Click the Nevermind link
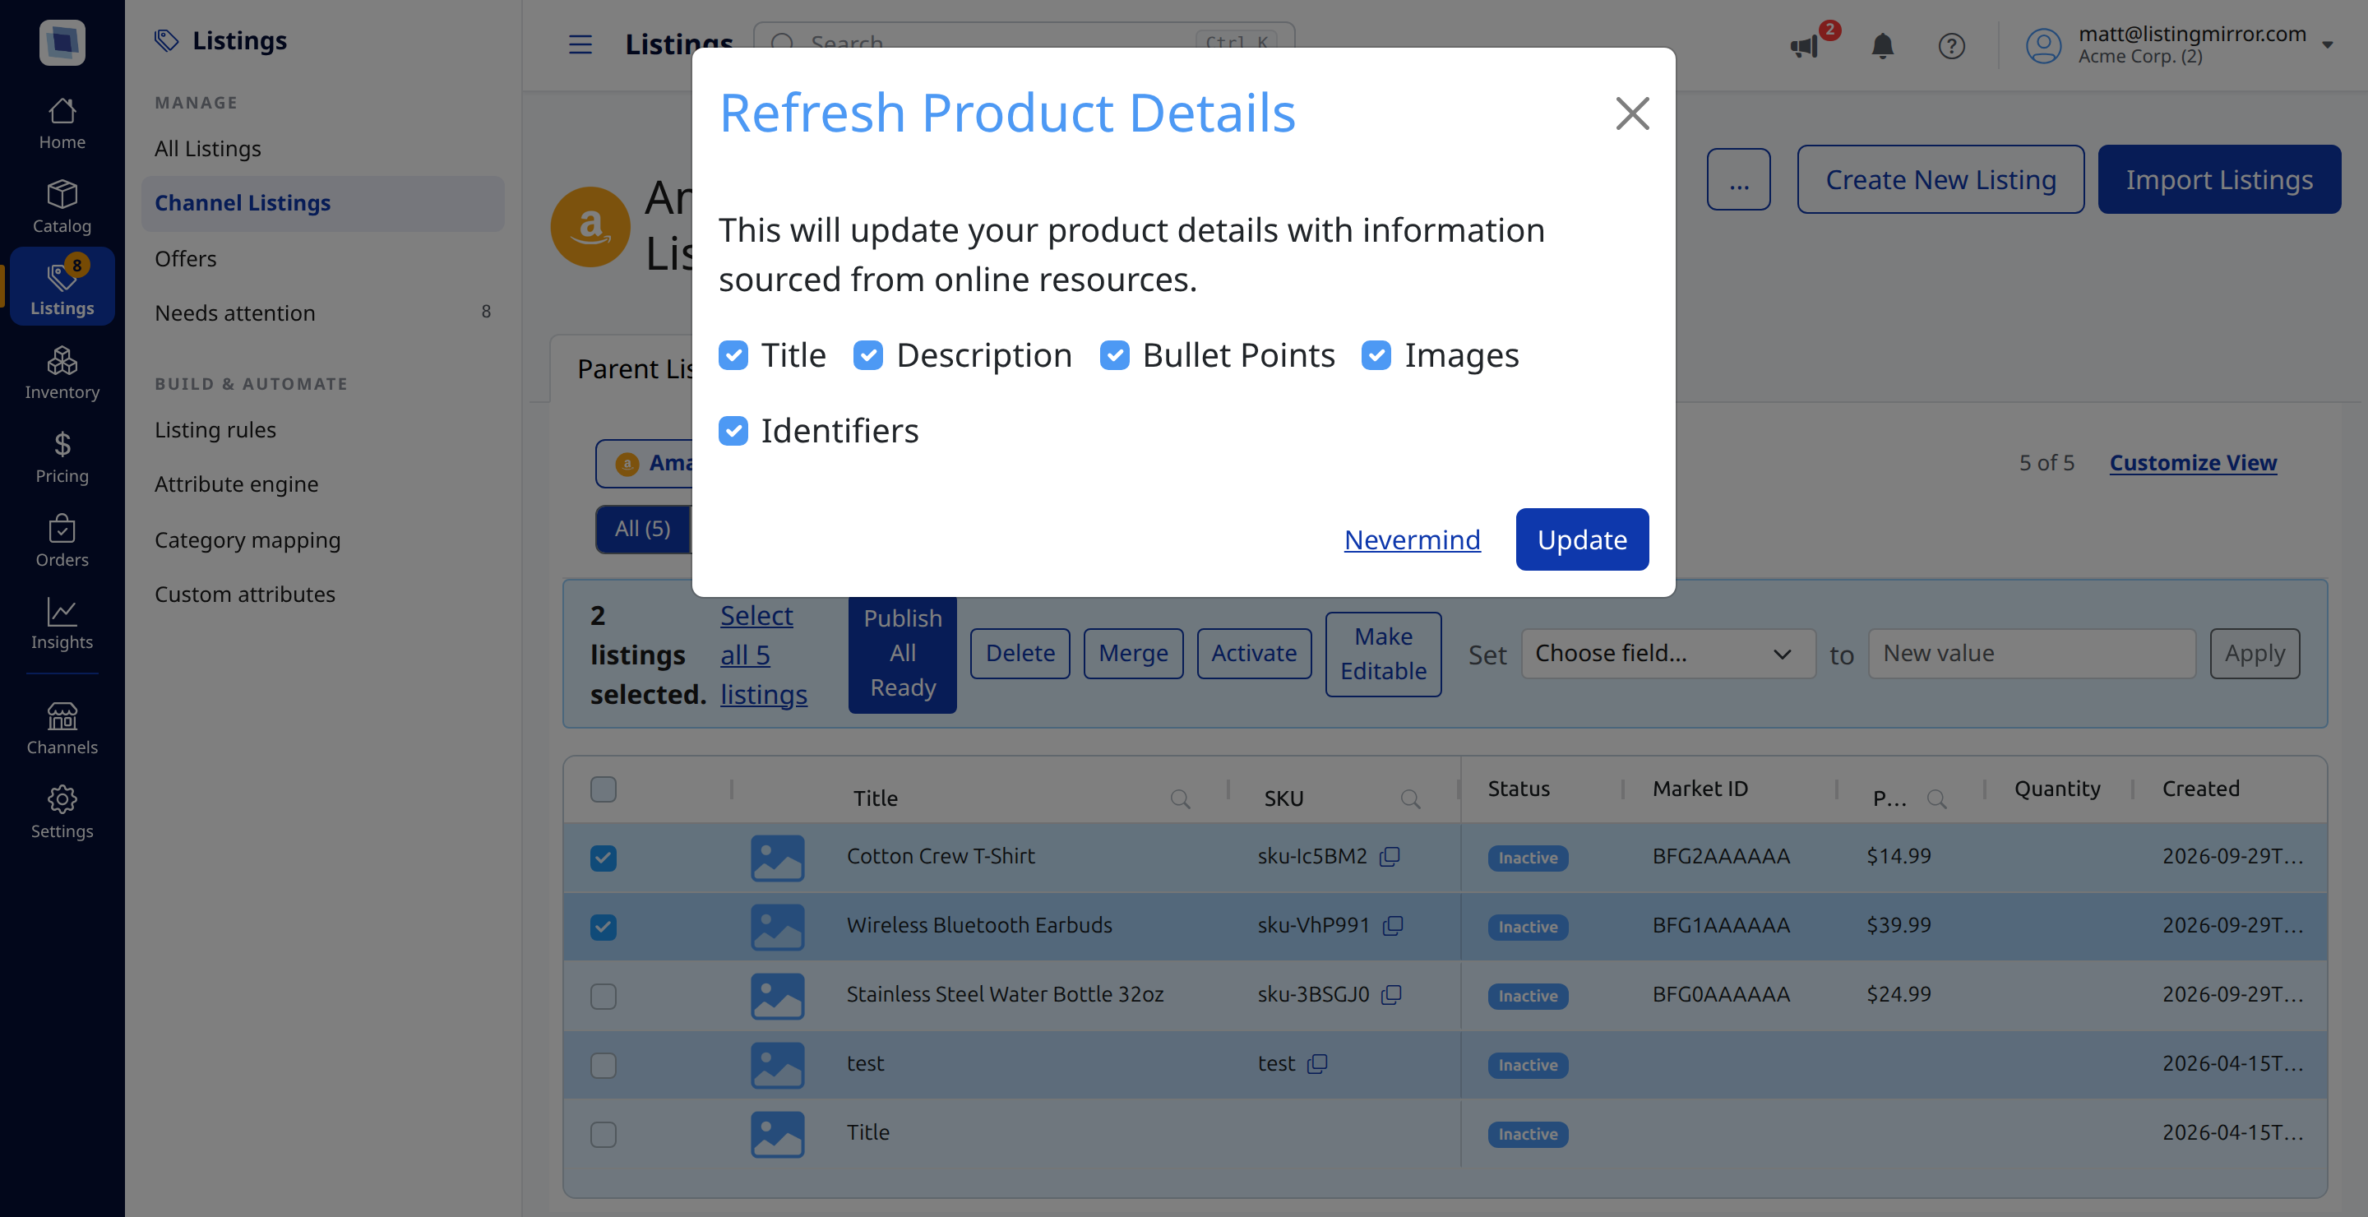The image size is (2368, 1217). click(x=1412, y=539)
